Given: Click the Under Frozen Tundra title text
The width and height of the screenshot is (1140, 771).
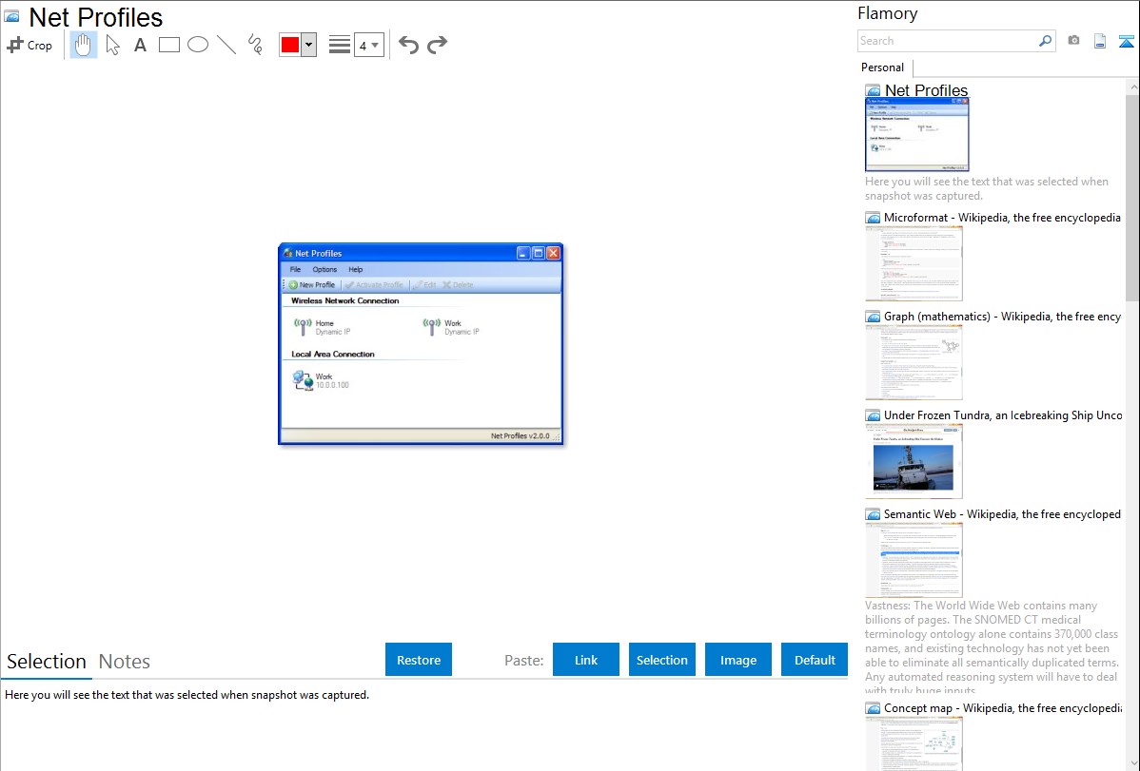Looking at the screenshot, I should pos(1003,414).
